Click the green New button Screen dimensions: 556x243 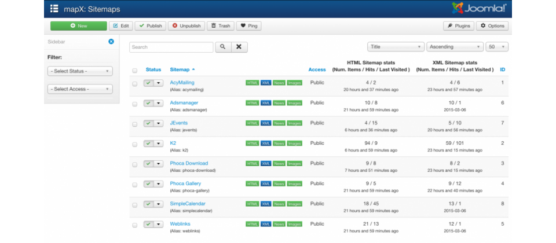pos(78,26)
